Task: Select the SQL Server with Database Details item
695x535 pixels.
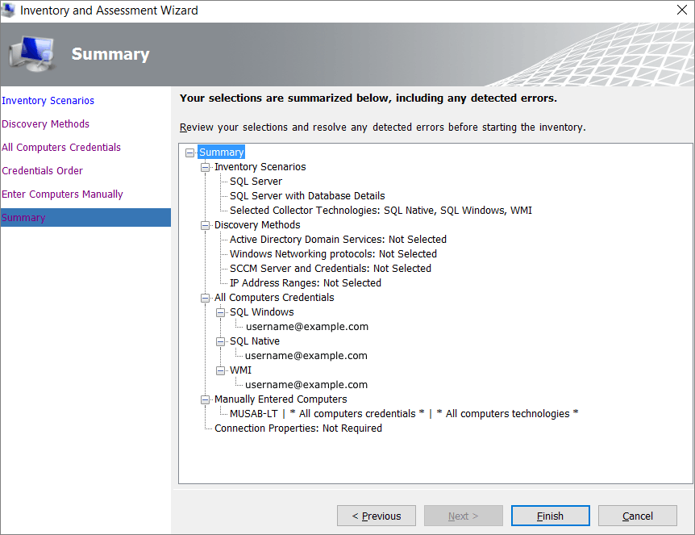Action: coord(307,196)
